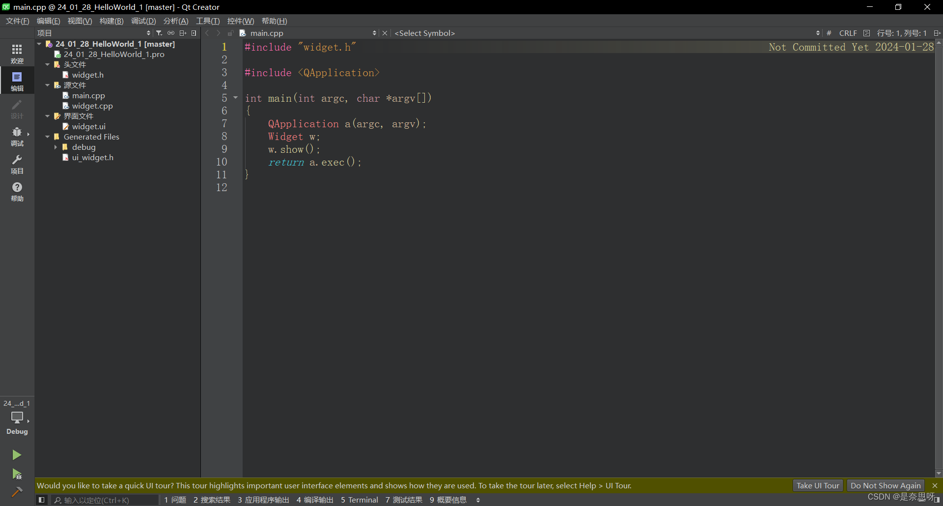Open the 帮助(H) menu
943x506 pixels.
pyautogui.click(x=274, y=21)
